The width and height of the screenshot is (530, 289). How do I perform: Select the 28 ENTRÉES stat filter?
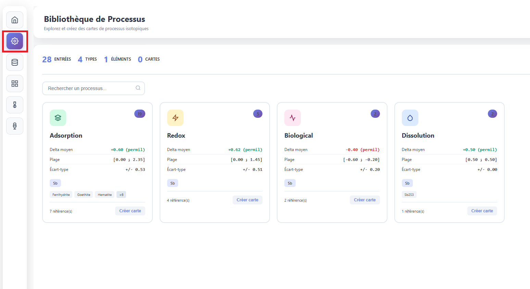click(57, 59)
